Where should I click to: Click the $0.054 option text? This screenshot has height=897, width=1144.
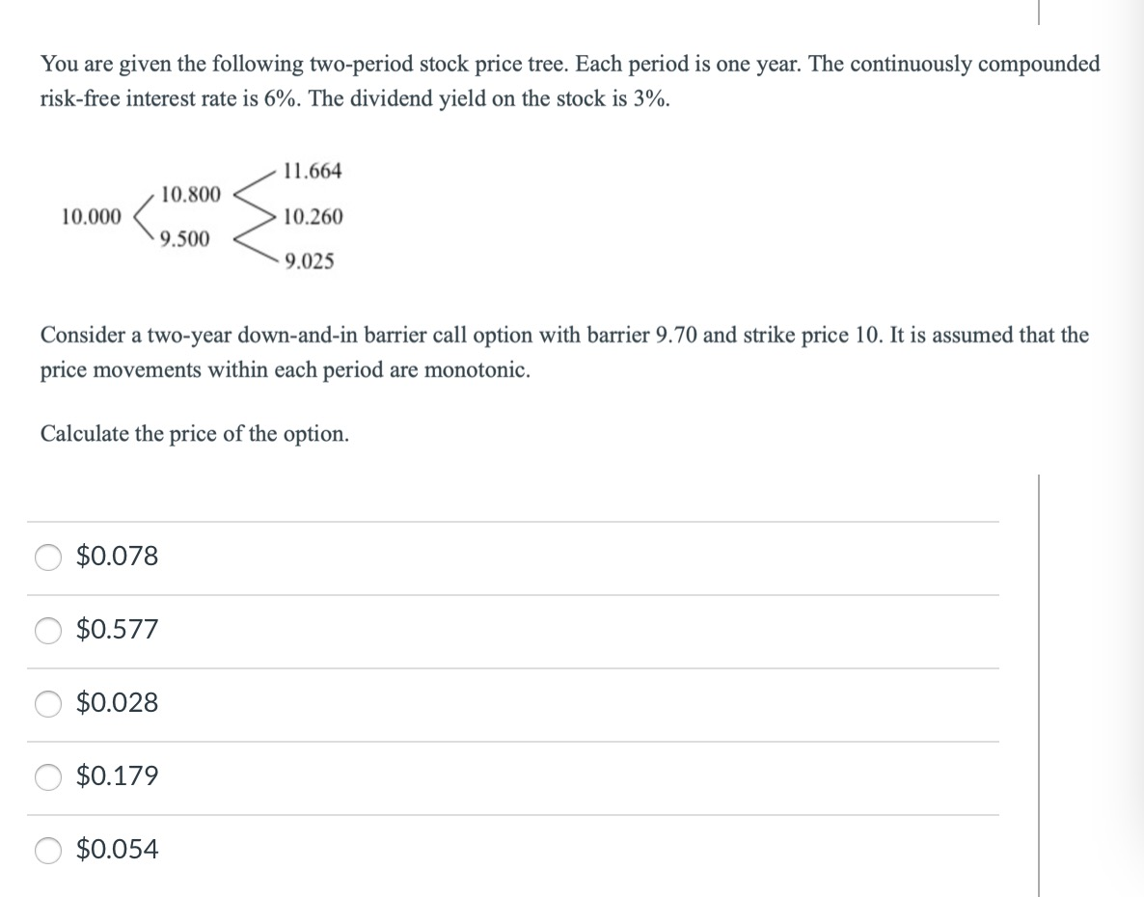coord(116,850)
